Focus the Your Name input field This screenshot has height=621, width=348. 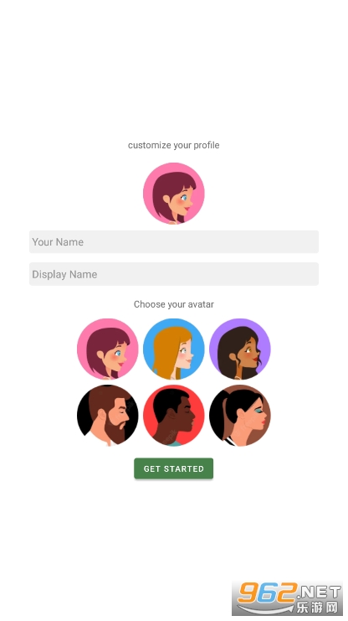click(174, 241)
